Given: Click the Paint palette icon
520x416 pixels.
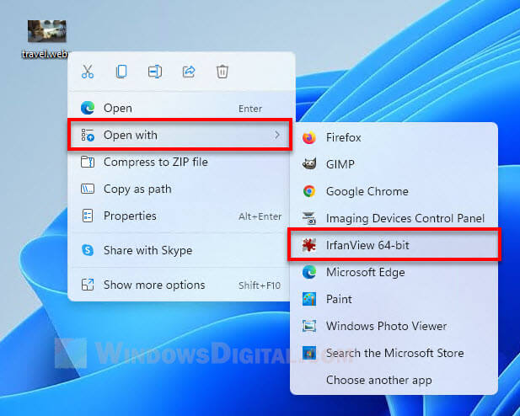Looking at the screenshot, I should click(309, 299).
